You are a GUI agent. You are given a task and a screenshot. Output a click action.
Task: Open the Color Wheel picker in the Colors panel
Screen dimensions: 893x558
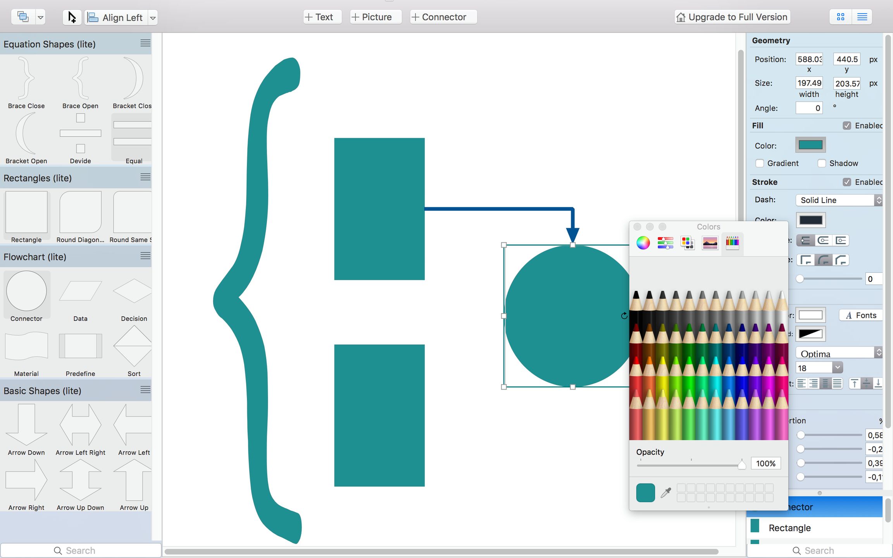pyautogui.click(x=643, y=243)
